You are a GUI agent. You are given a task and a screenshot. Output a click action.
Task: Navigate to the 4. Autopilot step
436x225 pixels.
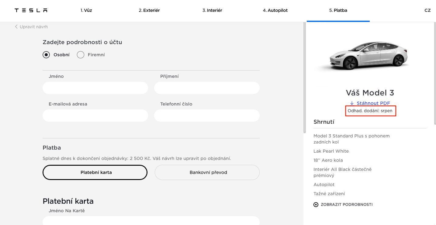[x=275, y=10]
